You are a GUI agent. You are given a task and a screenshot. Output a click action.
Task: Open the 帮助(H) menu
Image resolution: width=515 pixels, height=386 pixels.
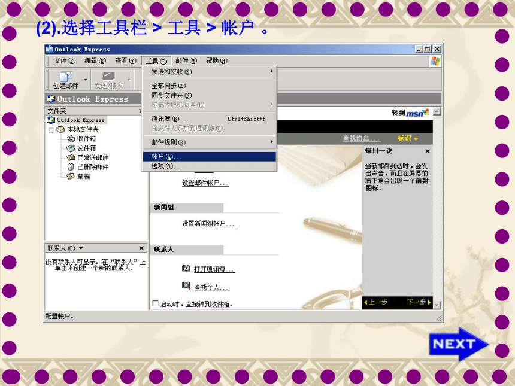point(217,60)
